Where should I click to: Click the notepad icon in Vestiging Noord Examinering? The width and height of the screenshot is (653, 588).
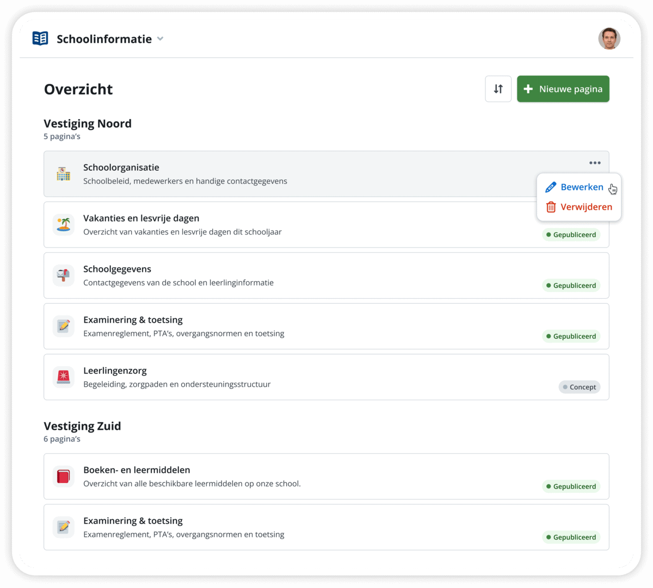[x=64, y=326]
